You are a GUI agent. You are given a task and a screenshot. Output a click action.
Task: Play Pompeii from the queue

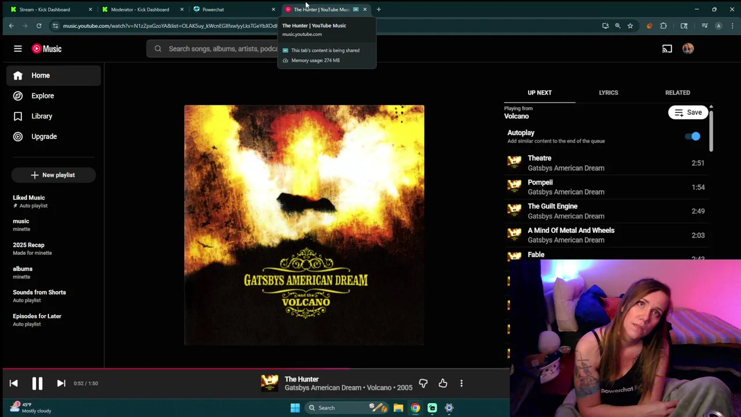tap(606, 187)
